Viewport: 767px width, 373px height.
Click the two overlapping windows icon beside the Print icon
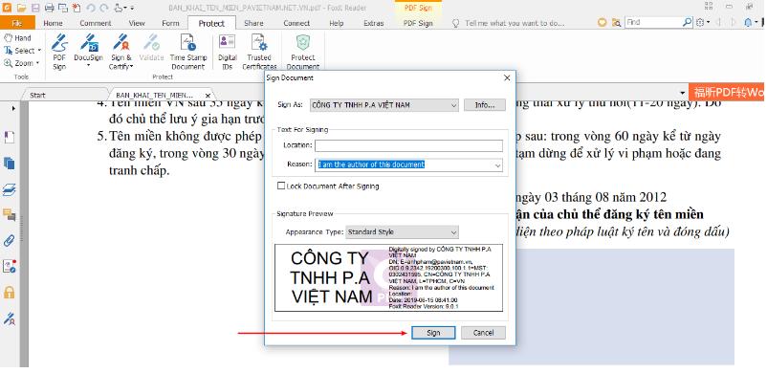coord(62,8)
